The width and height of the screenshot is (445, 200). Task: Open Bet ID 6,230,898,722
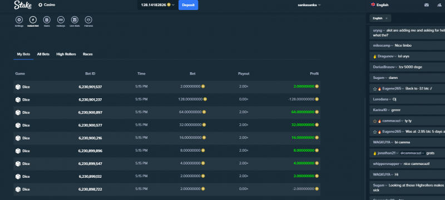click(90, 189)
